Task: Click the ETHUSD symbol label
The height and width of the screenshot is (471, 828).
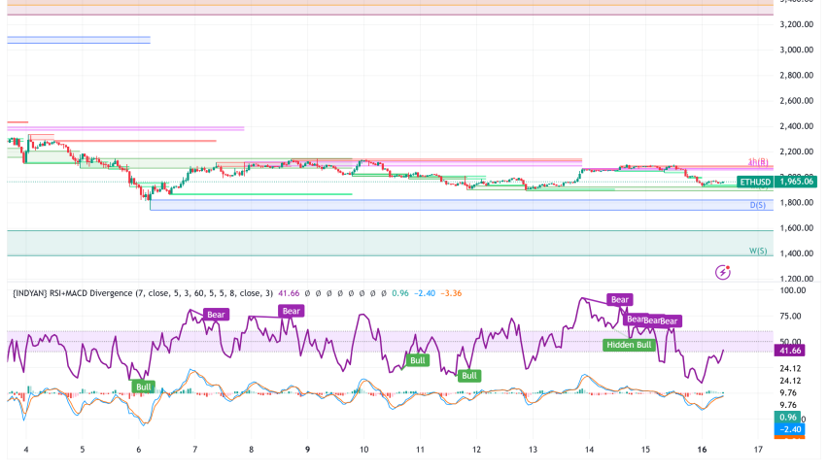Action: coord(755,182)
